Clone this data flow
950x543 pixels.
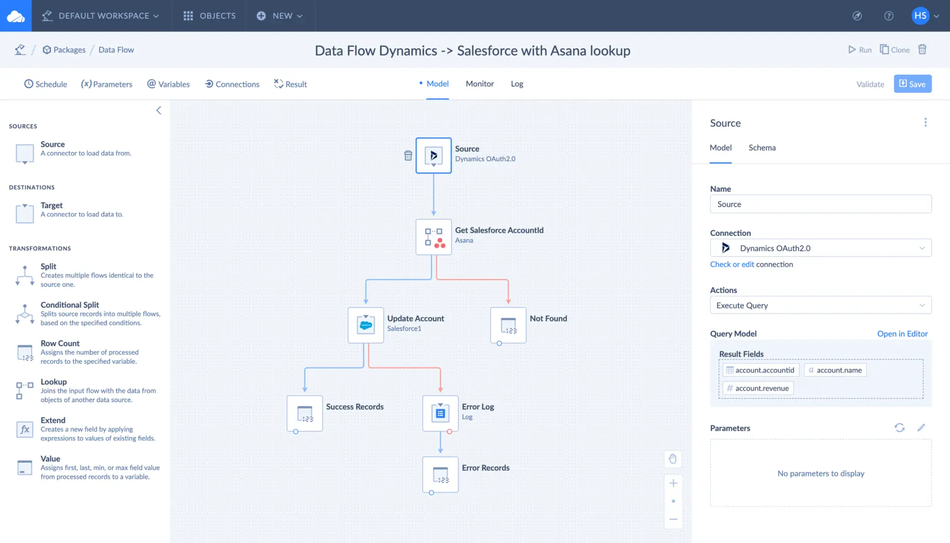[x=895, y=50]
